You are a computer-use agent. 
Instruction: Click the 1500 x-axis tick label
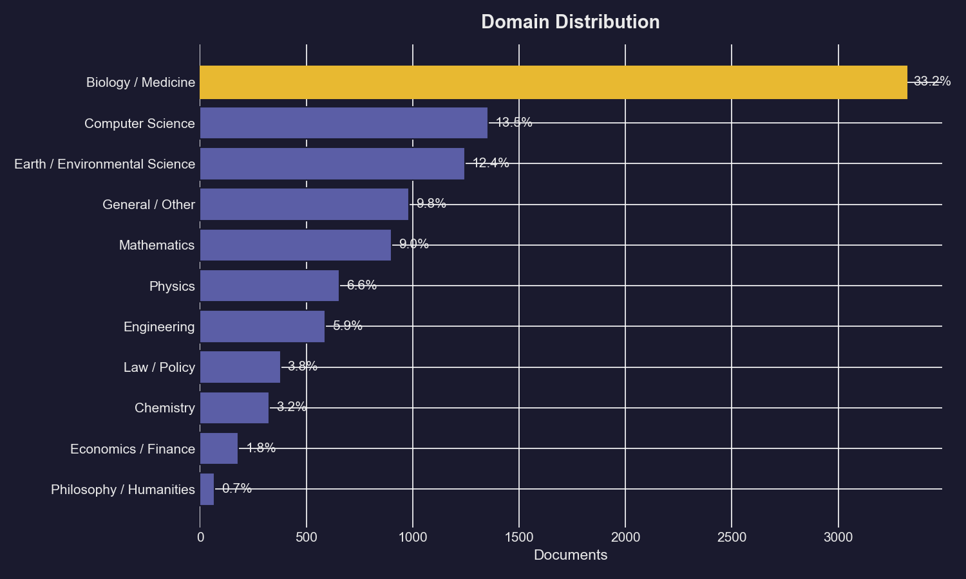tap(519, 537)
